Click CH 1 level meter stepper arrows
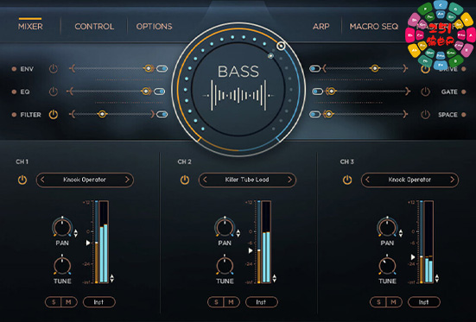Viewport: 476px width, 322px height. (x=112, y=278)
